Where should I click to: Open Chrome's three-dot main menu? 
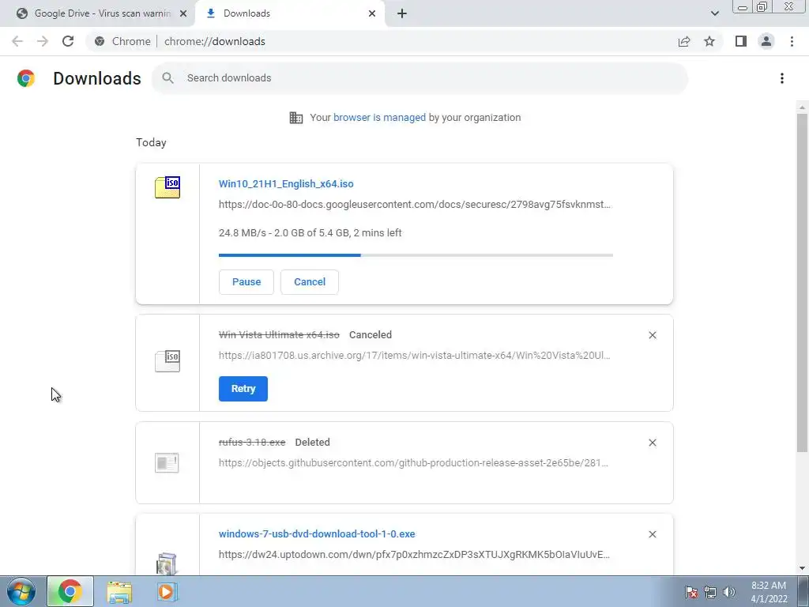[792, 41]
